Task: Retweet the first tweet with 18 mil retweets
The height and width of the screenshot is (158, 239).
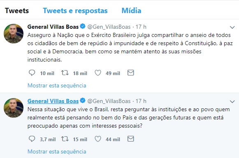Action: pyautogui.click(x=65, y=73)
